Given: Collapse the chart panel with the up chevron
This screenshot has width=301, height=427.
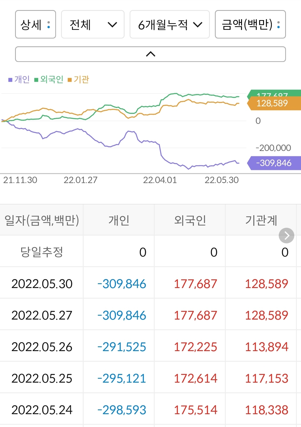Looking at the screenshot, I should click(x=151, y=54).
